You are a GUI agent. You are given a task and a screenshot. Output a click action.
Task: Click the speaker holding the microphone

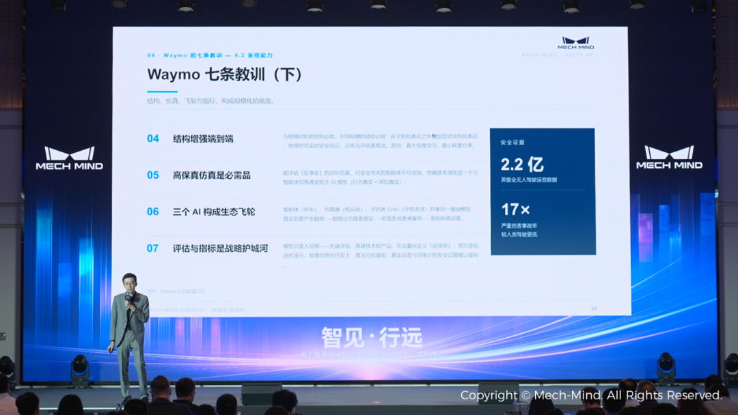coord(129,336)
